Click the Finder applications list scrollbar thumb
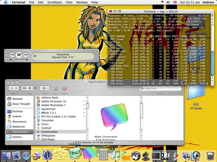This screenshot has height=162, width=217. click(x=88, y=106)
